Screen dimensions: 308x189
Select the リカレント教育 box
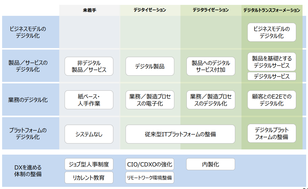(x=89, y=178)
